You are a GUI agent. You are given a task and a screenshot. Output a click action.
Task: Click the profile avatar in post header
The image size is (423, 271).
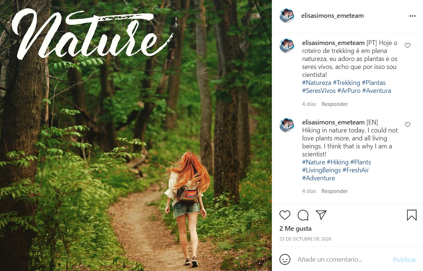coord(287,16)
